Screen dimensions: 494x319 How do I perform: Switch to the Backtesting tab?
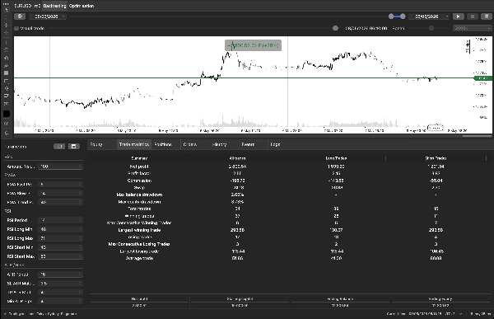[54, 6]
